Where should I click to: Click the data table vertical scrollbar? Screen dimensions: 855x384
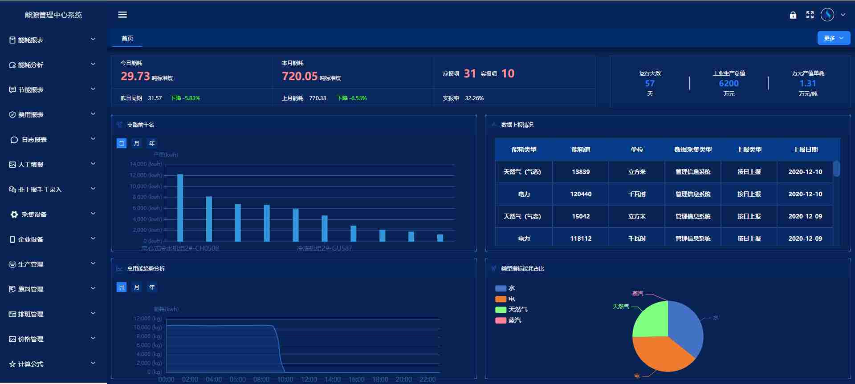[x=837, y=169]
